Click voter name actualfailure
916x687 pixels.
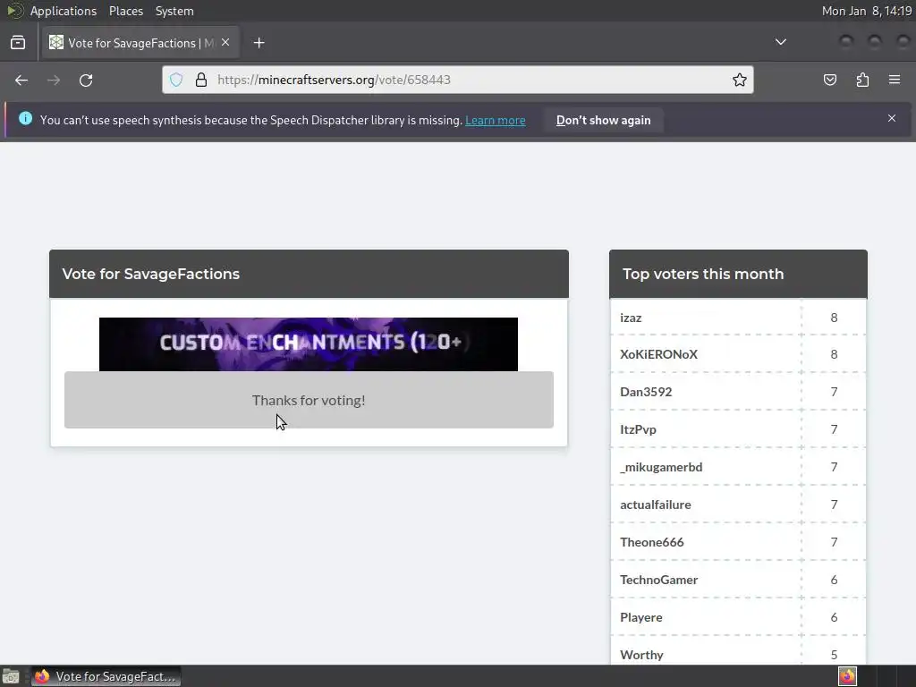[x=655, y=505]
